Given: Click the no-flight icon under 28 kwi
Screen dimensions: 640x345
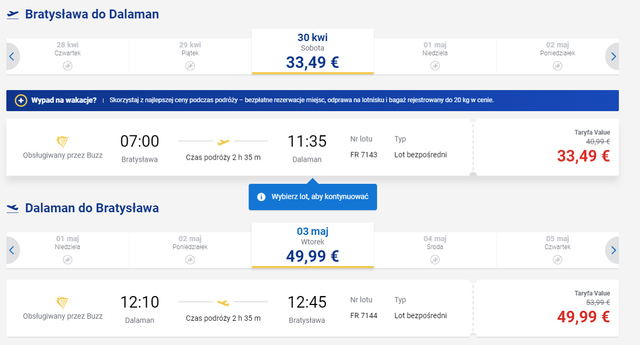Looking at the screenshot, I should (68, 66).
